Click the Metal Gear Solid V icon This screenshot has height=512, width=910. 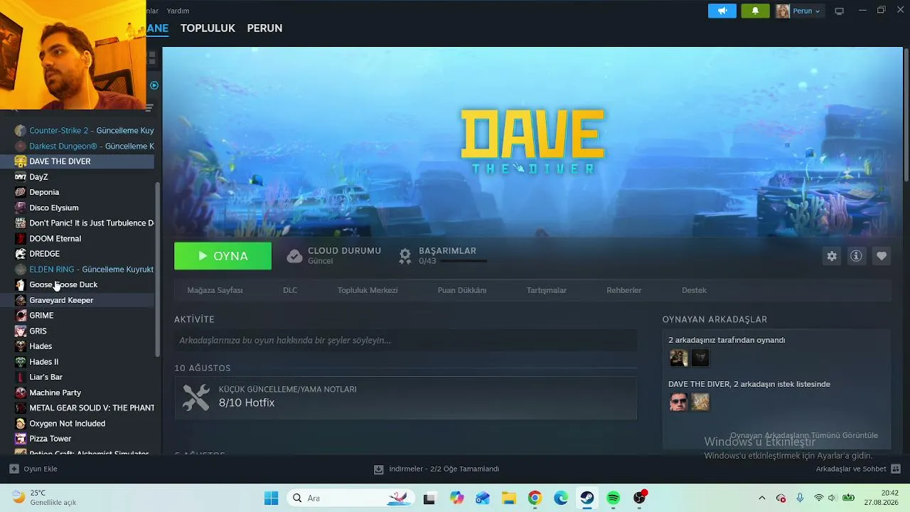21,408
